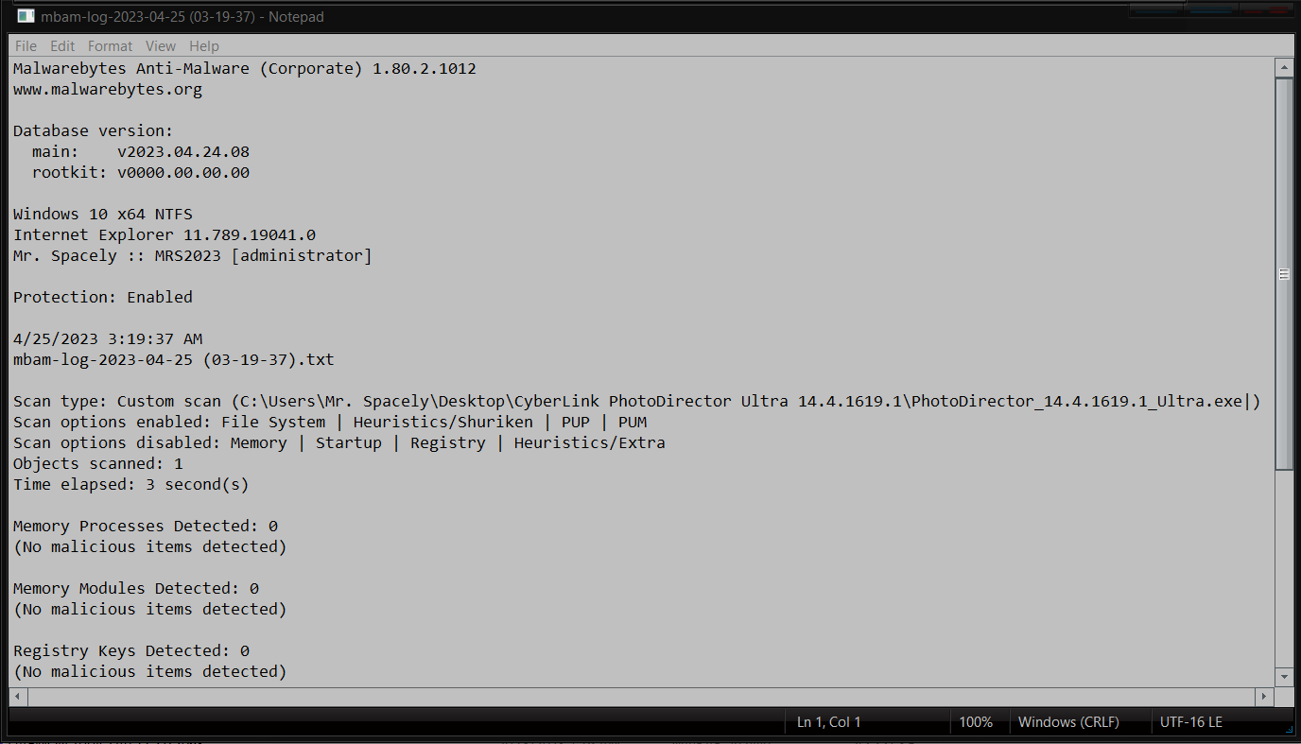Click the UTF-16 LE encoding status field

point(1191,722)
